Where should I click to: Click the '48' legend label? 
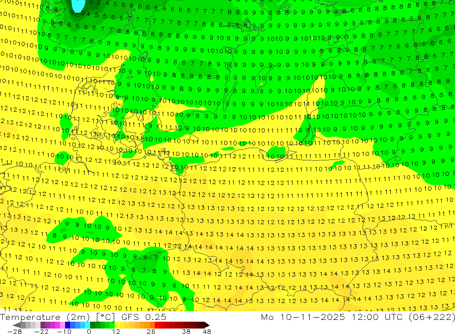point(207,331)
